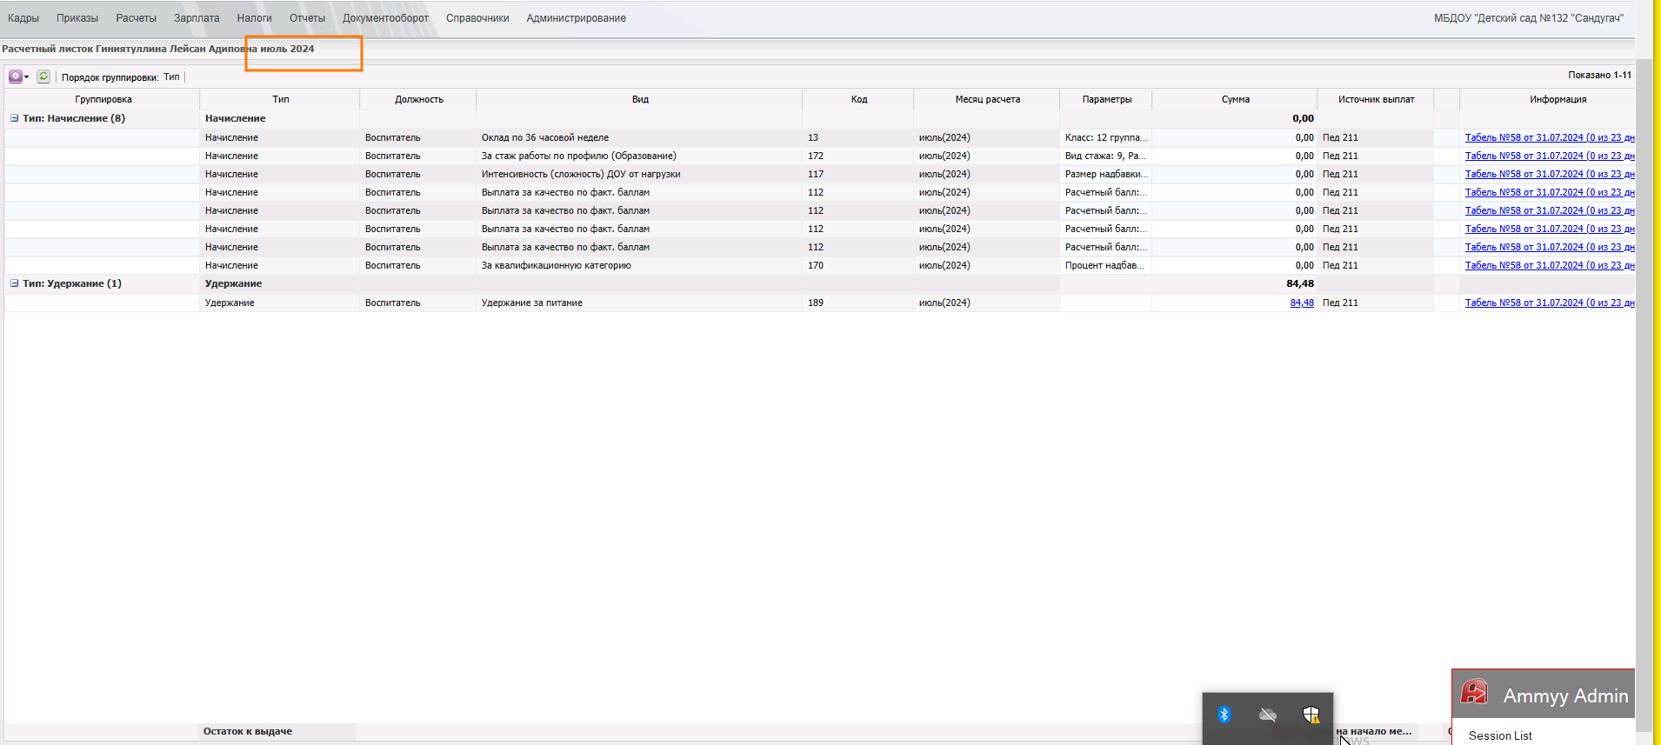
Task: Open the Расчеты menu
Action: click(136, 18)
